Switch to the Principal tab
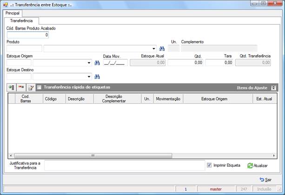This screenshot has width=285, height=195. coord(13,13)
